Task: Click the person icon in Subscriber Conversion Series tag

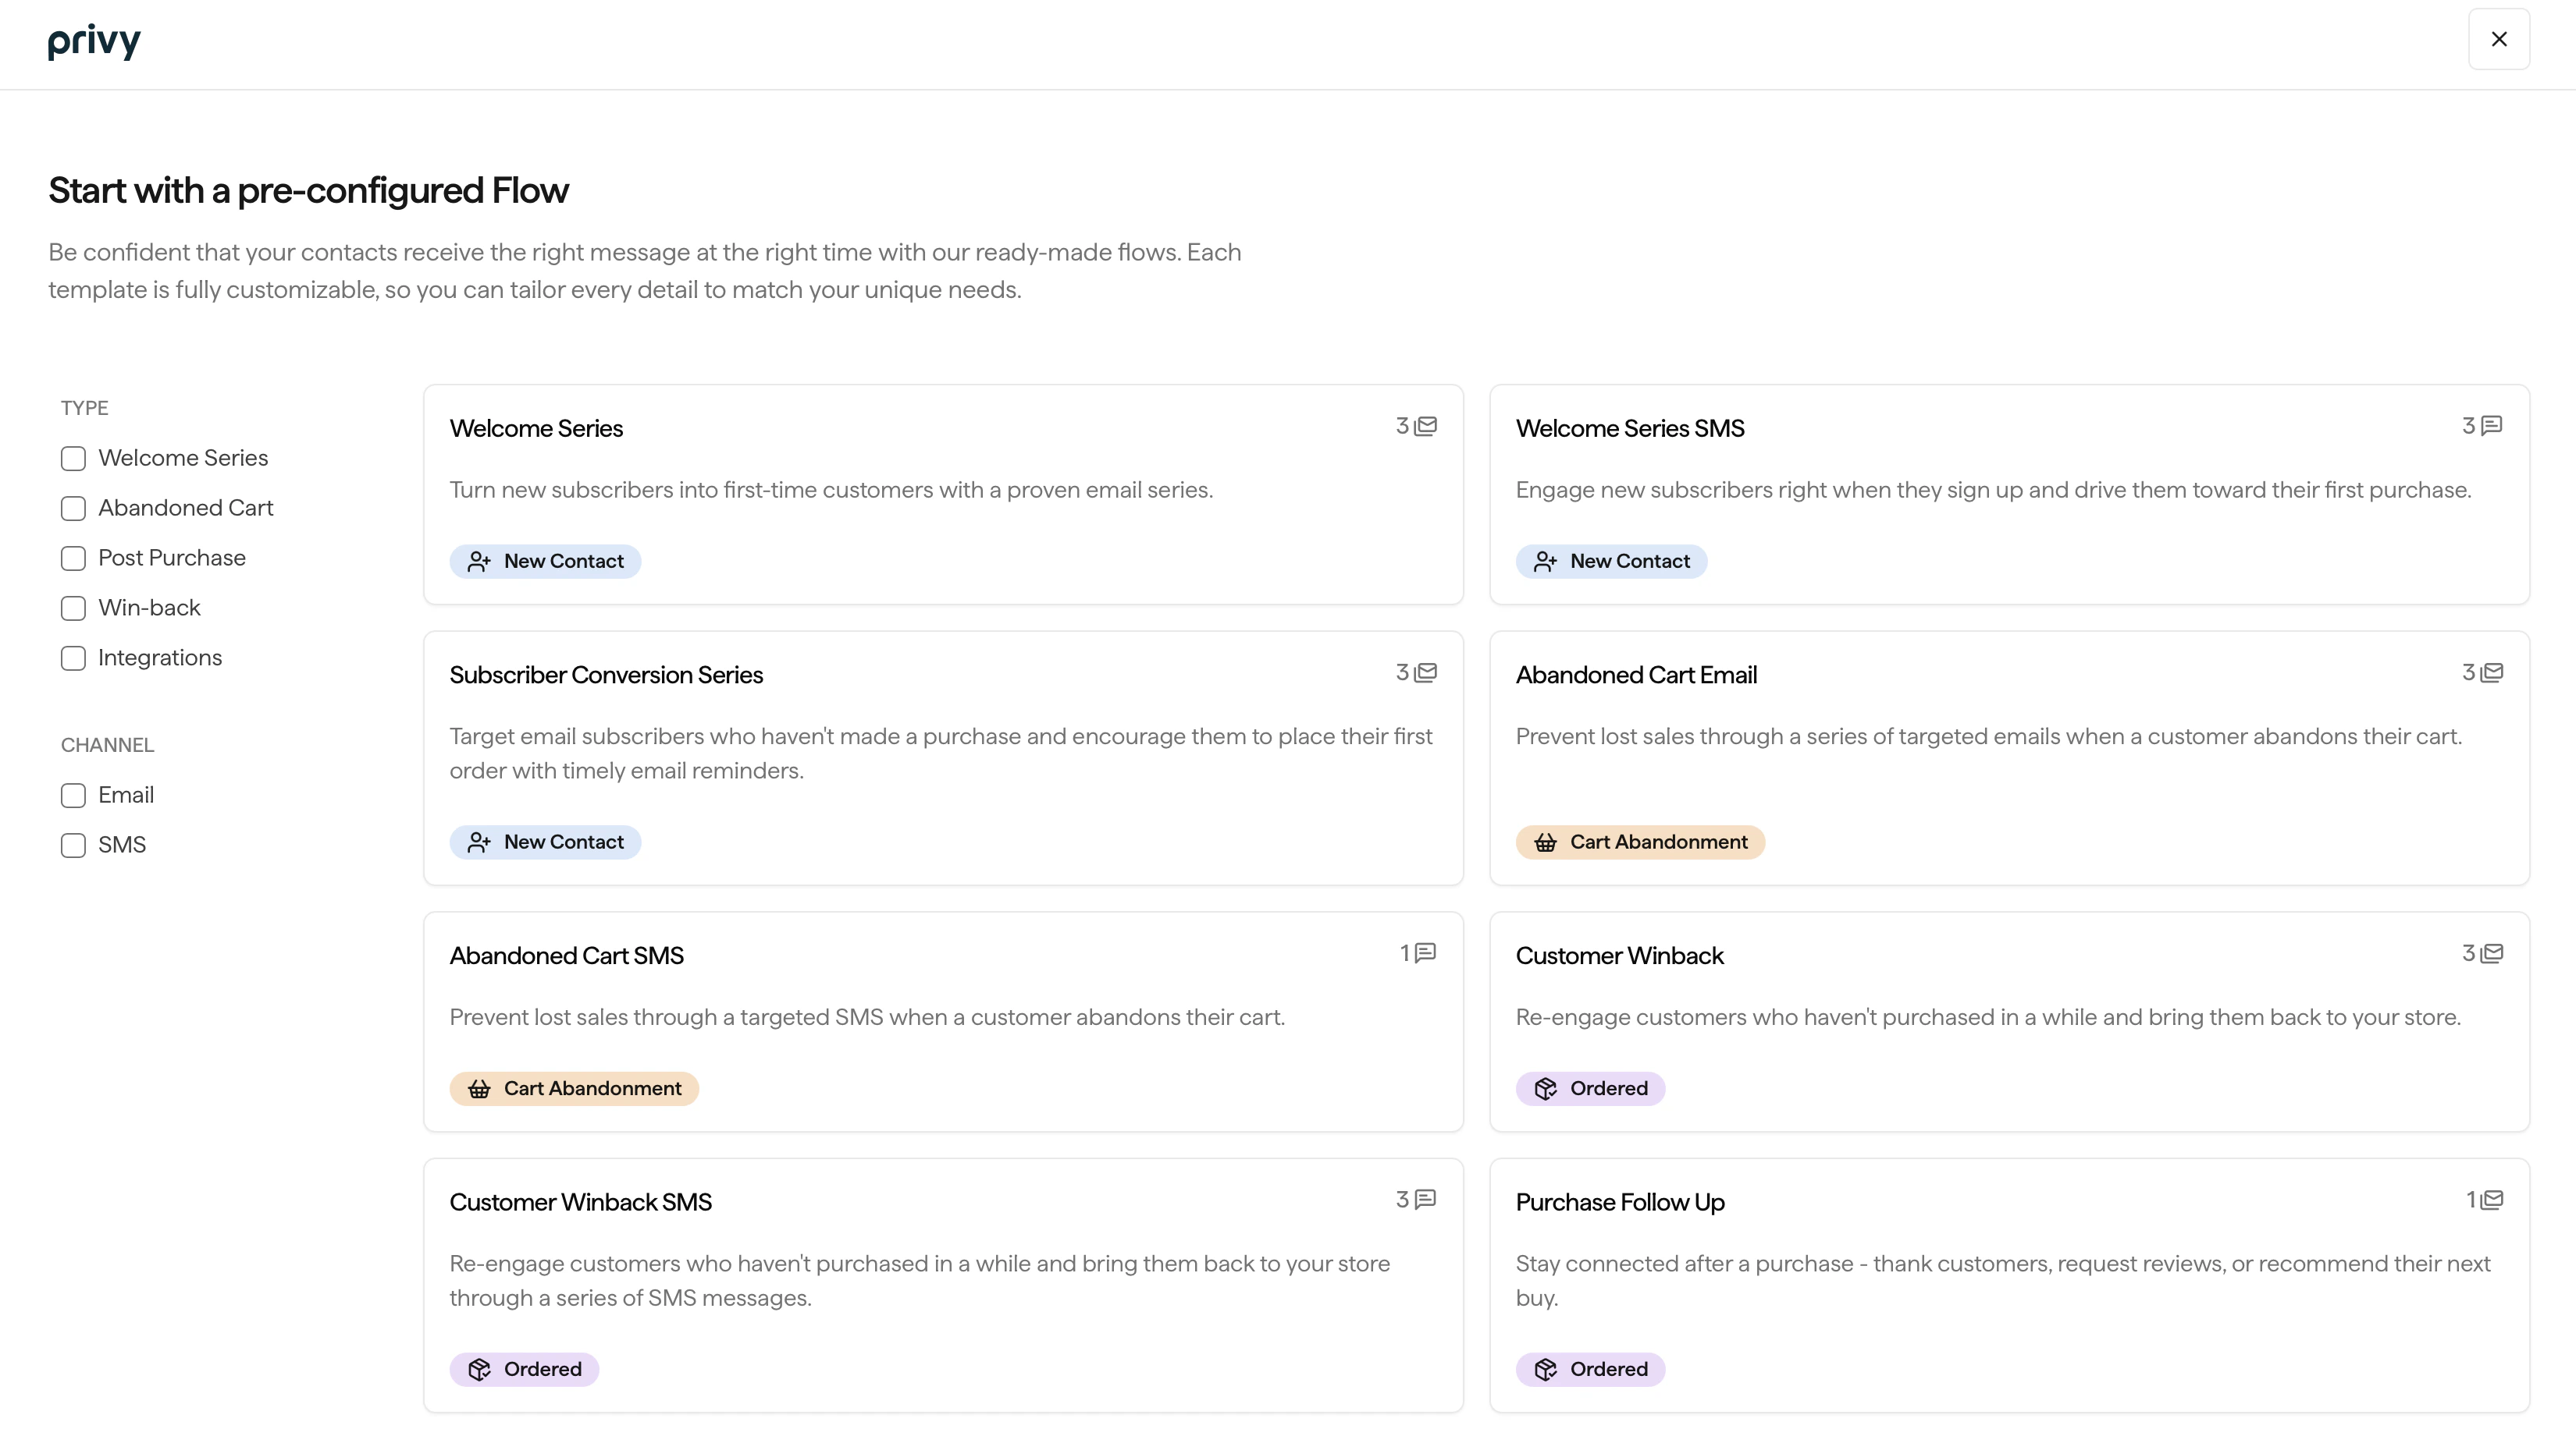Action: 479,842
